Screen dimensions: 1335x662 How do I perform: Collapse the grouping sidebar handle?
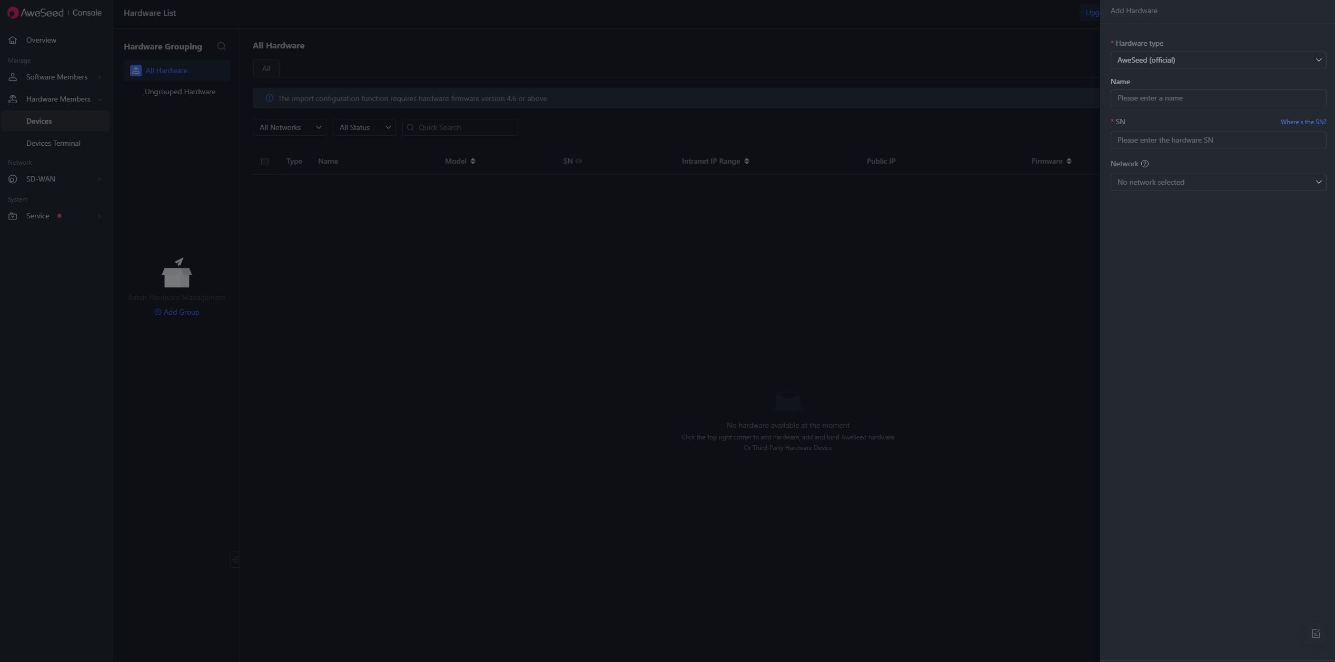[x=235, y=559]
